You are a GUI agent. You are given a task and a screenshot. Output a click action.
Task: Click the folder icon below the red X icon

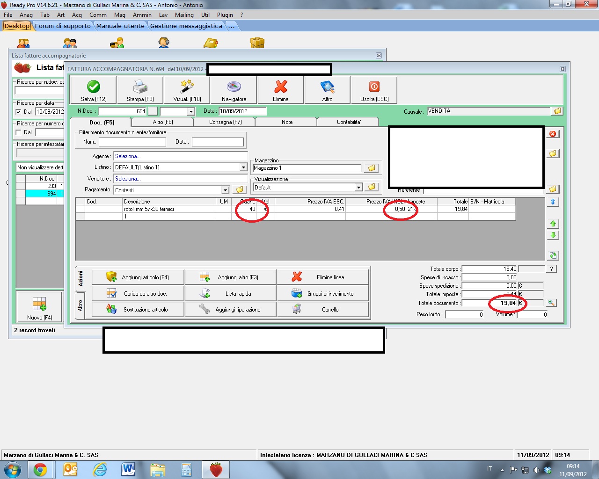[x=553, y=153]
